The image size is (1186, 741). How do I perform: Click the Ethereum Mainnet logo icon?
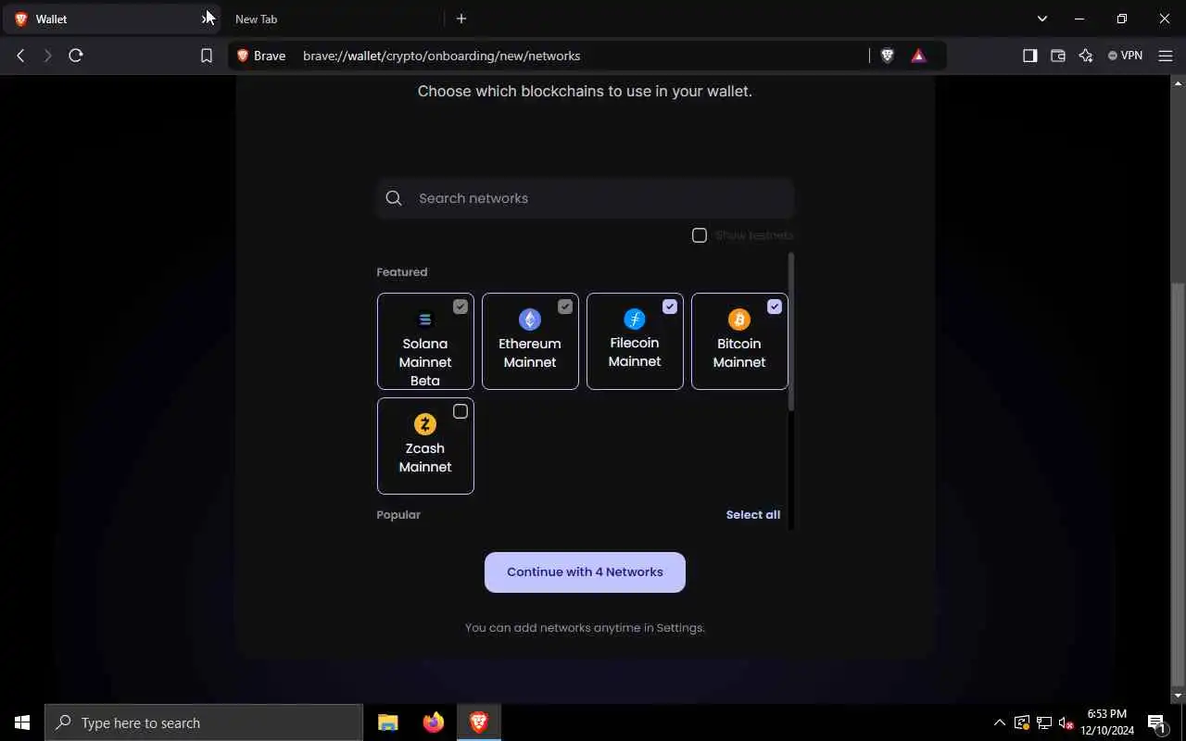point(530,320)
